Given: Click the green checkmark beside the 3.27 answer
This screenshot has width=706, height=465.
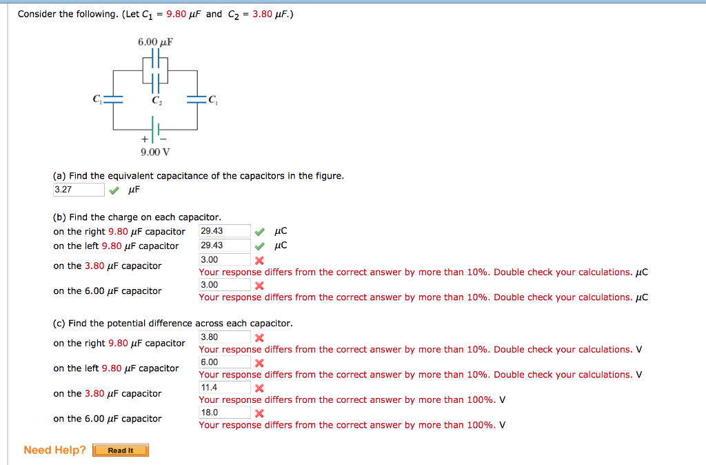Looking at the screenshot, I should coord(114,189).
